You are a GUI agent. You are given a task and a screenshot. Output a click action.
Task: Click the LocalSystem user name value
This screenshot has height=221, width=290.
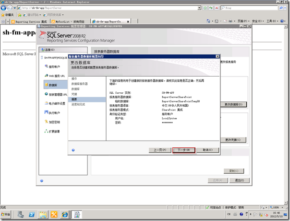(169, 118)
